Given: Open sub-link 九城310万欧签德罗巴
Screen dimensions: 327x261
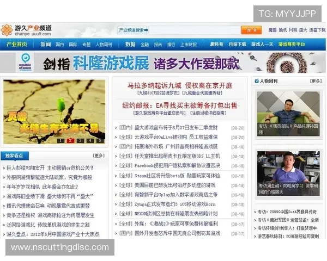Looking at the screenshot, I should point(158,93).
